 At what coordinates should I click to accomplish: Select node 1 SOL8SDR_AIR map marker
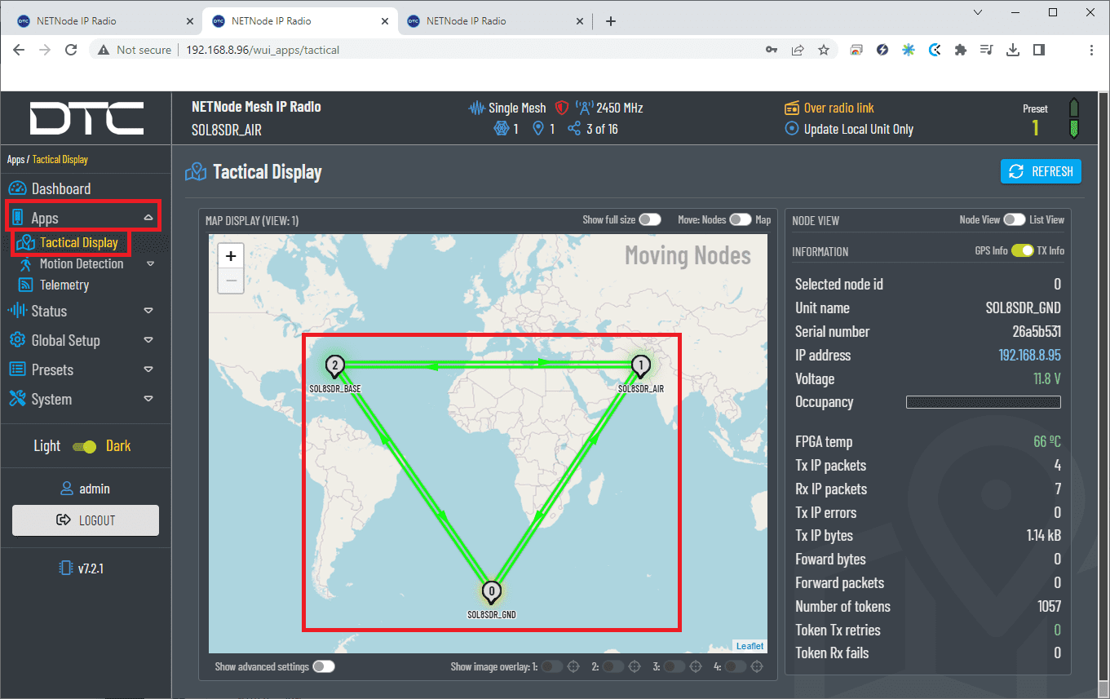641,365
